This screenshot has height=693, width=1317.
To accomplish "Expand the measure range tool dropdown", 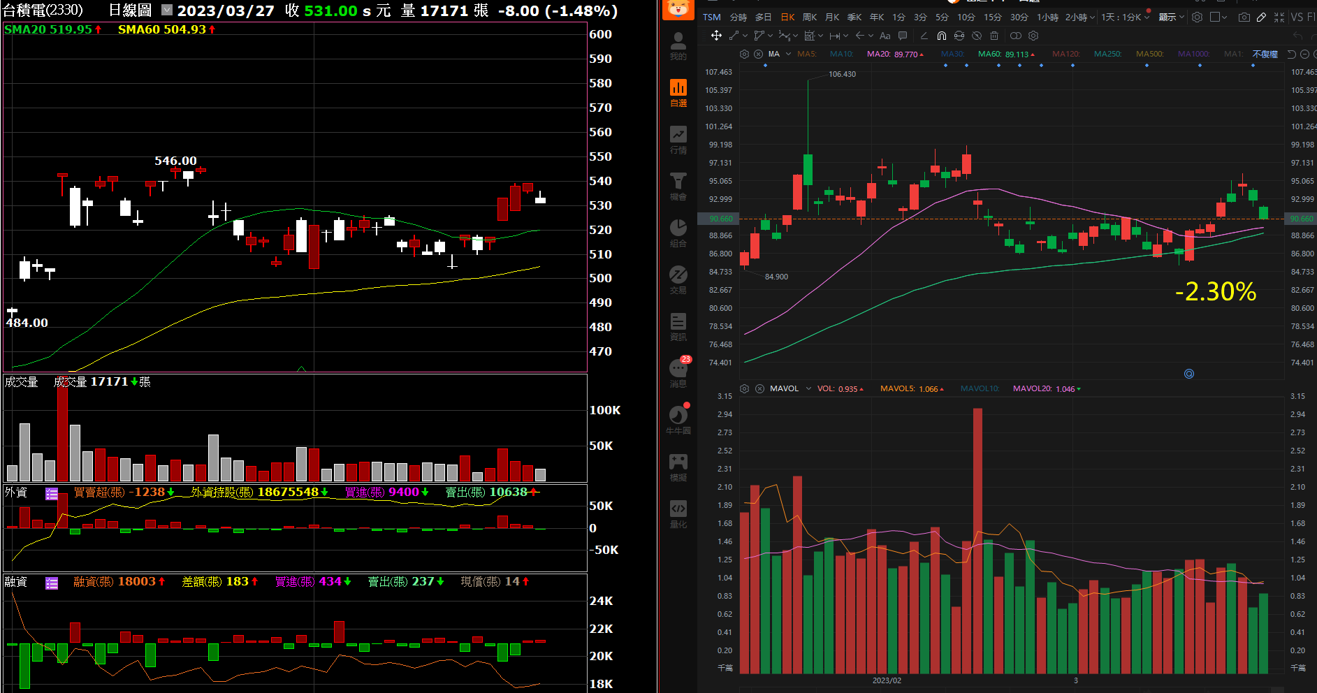I will click(x=845, y=36).
